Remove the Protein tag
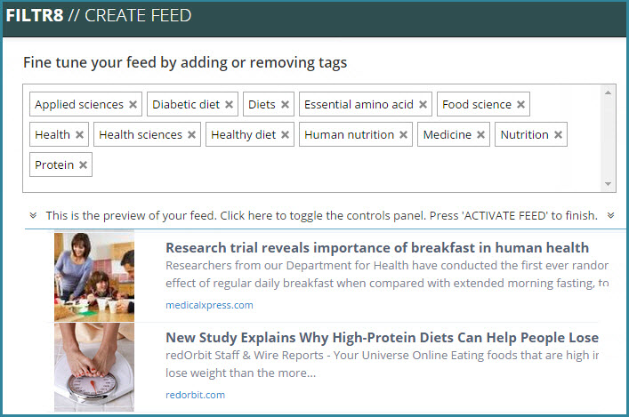The height and width of the screenshot is (417, 629). [x=83, y=164]
